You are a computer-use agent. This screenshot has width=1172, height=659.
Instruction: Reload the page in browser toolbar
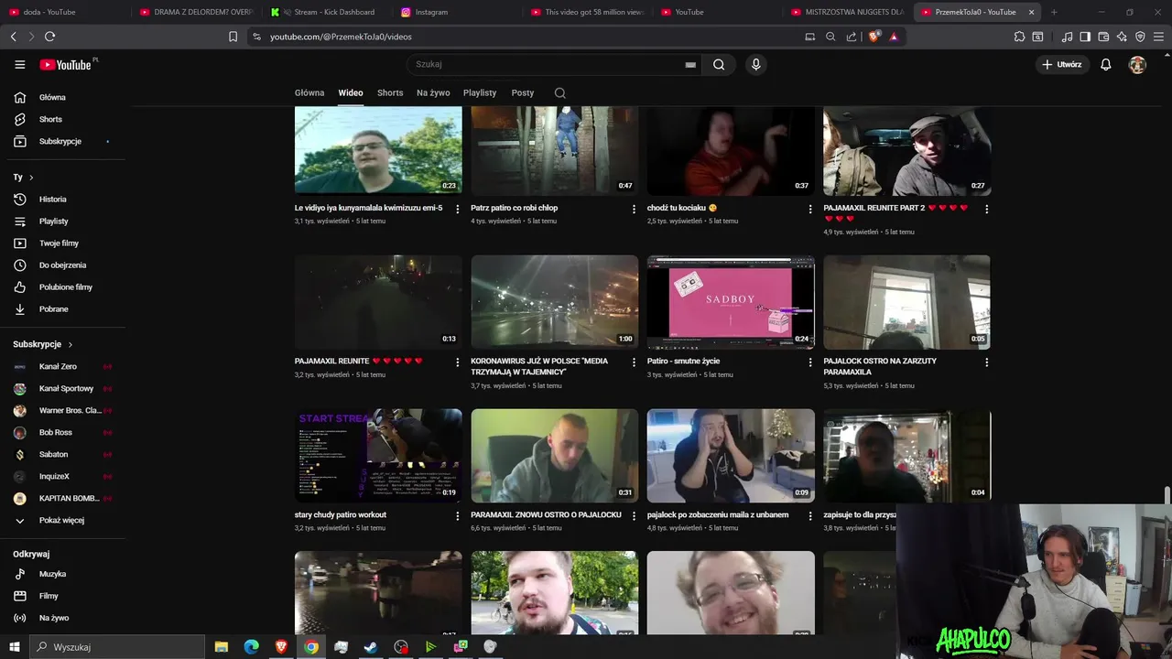point(49,37)
